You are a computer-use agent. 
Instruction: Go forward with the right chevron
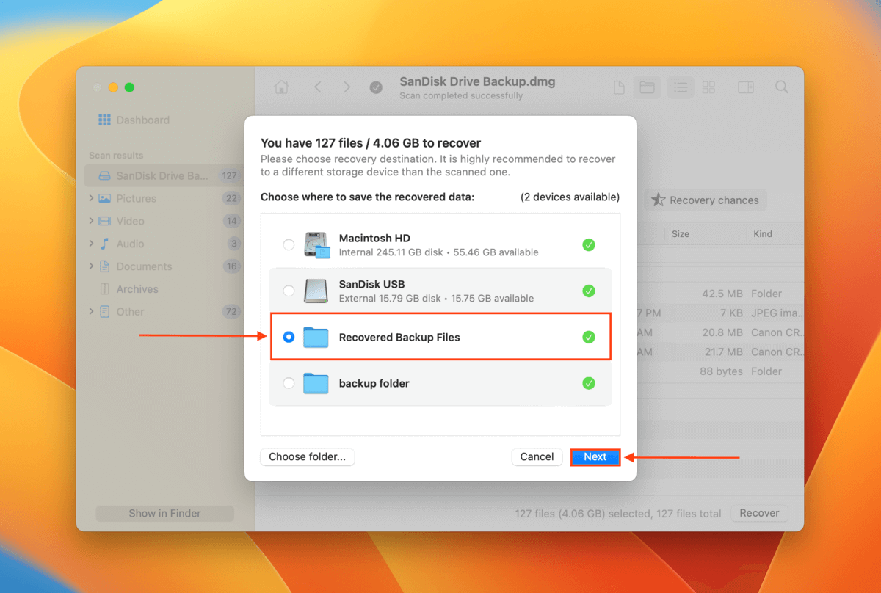[347, 87]
